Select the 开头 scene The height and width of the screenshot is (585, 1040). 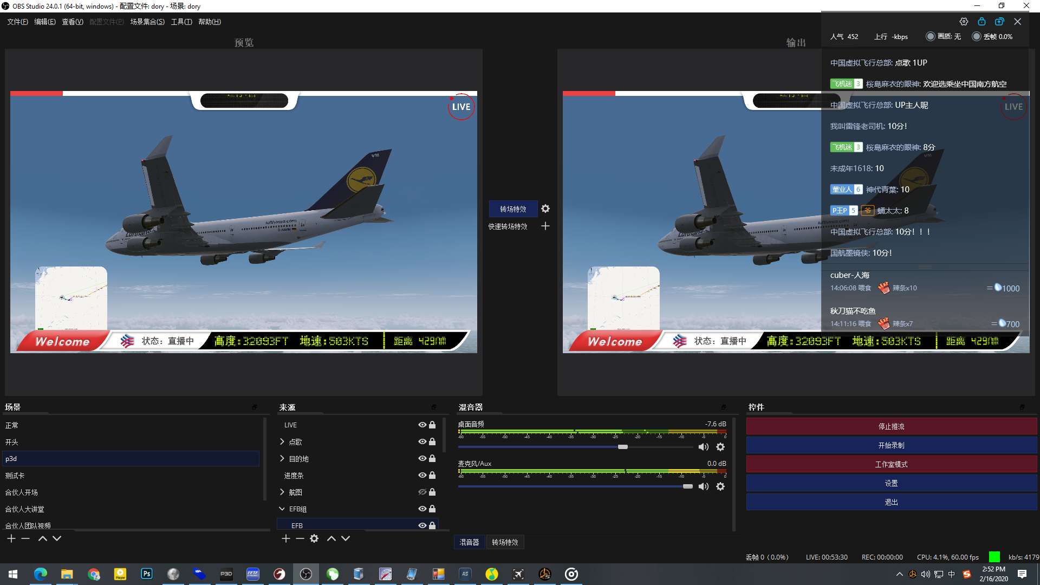coord(131,442)
